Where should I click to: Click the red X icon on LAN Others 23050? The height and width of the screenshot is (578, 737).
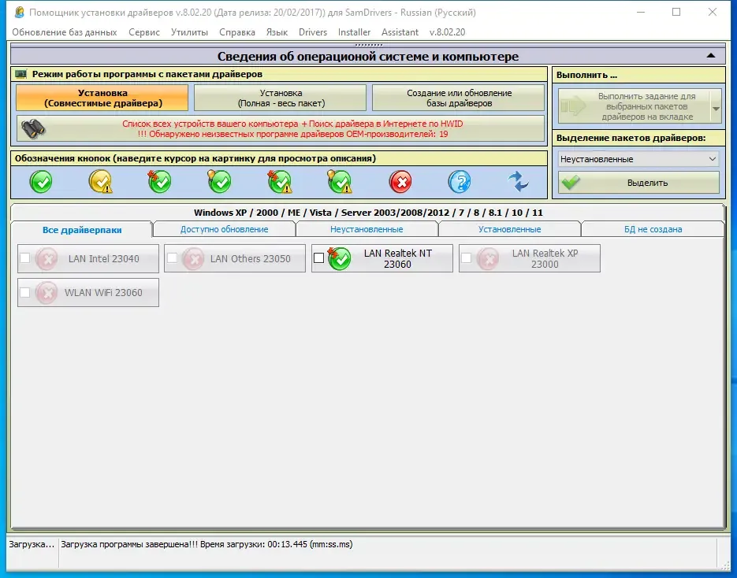pos(193,258)
